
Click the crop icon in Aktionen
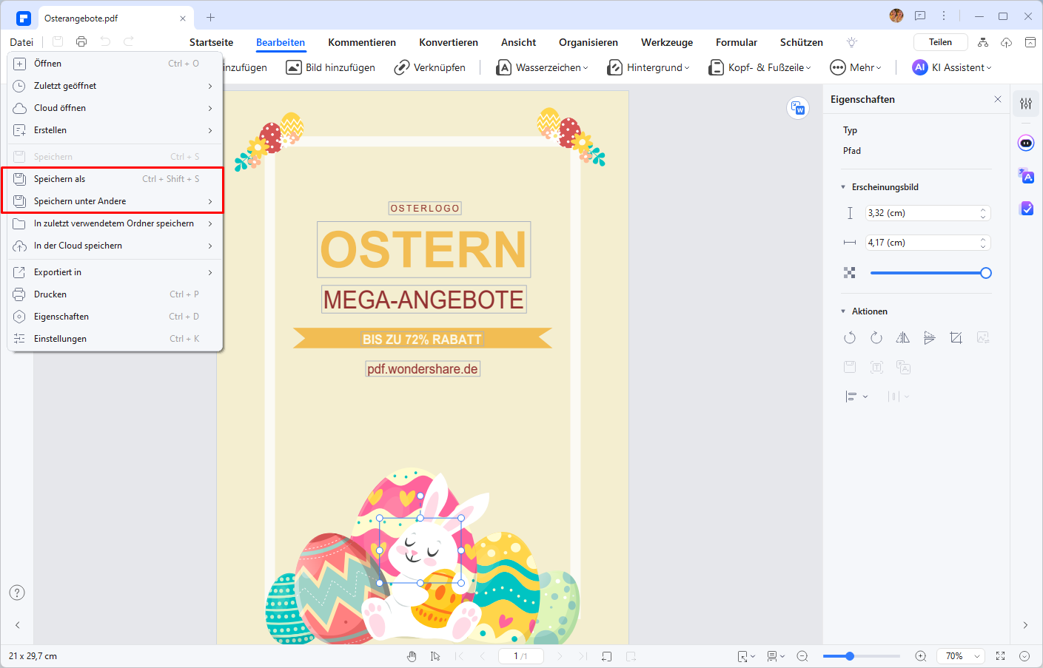(x=956, y=338)
